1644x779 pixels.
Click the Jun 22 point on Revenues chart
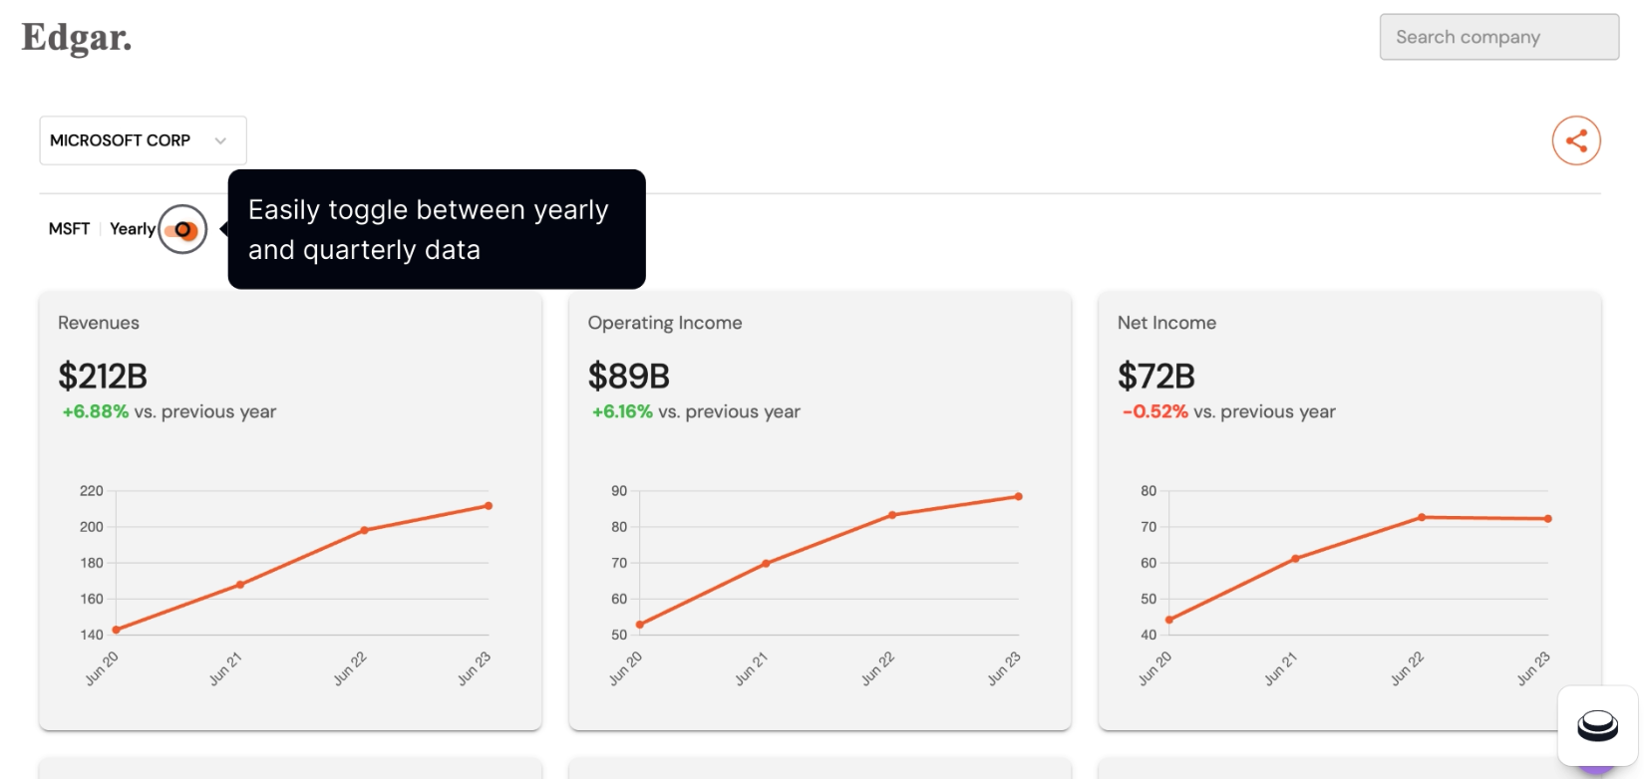point(364,530)
